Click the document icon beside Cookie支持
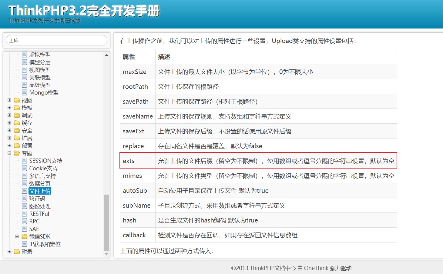443x274 pixels. click(25, 168)
